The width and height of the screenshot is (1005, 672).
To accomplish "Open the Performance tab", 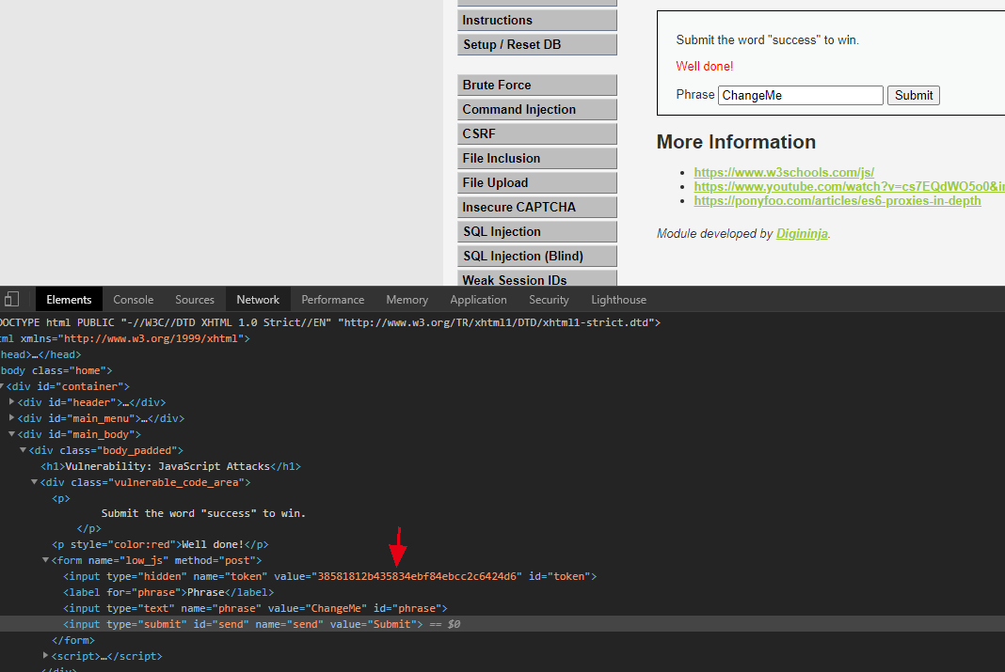I will [333, 300].
